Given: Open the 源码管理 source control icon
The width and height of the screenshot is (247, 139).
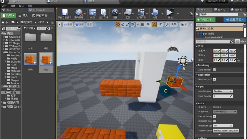Looking at the screenshot, I should 78,14.
